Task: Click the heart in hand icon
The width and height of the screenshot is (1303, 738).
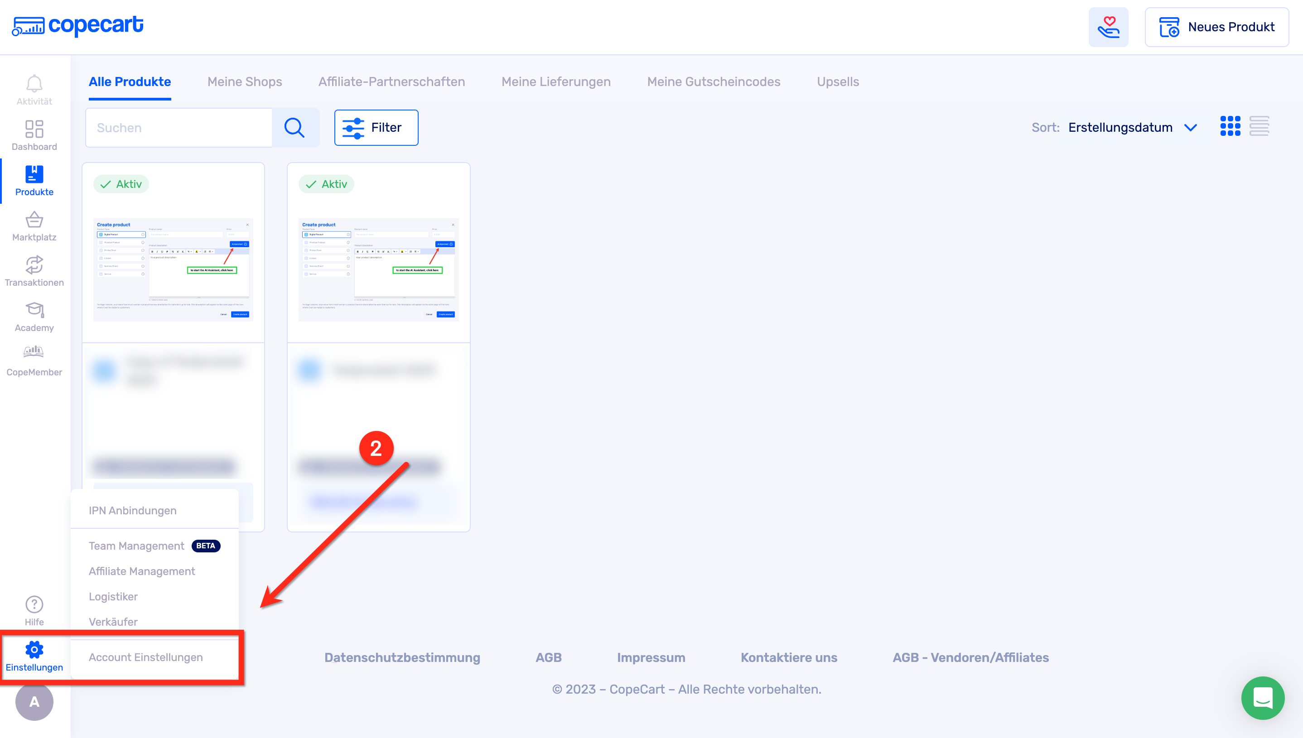Action: 1108,27
